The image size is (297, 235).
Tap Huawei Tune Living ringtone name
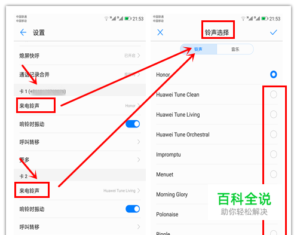[x=178, y=115]
